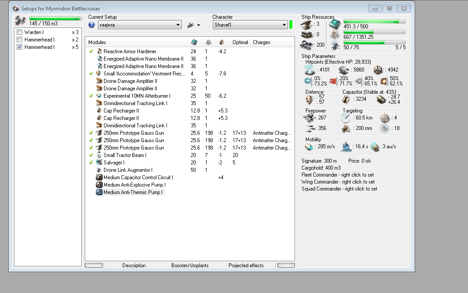Click the shield hitpoints icon showing 4101

(309, 70)
